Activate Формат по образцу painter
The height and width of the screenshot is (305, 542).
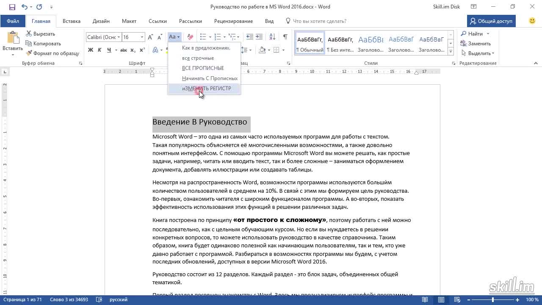(x=53, y=53)
